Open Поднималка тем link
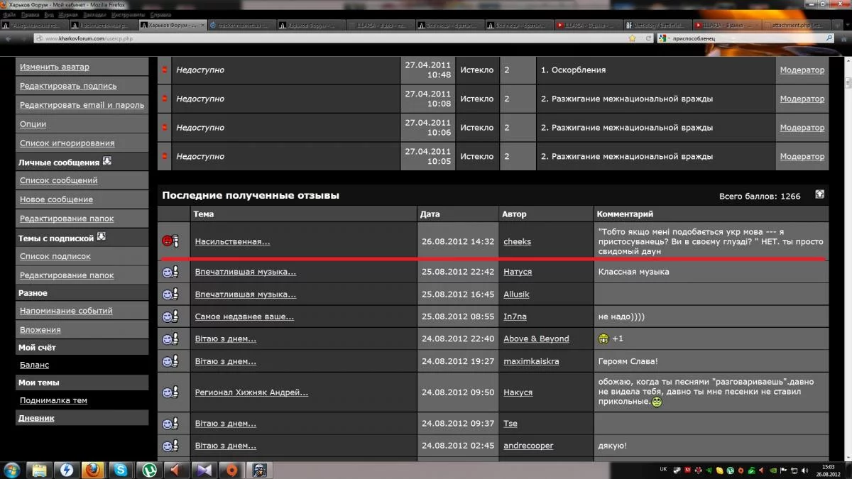This screenshot has width=852, height=479. point(53,400)
